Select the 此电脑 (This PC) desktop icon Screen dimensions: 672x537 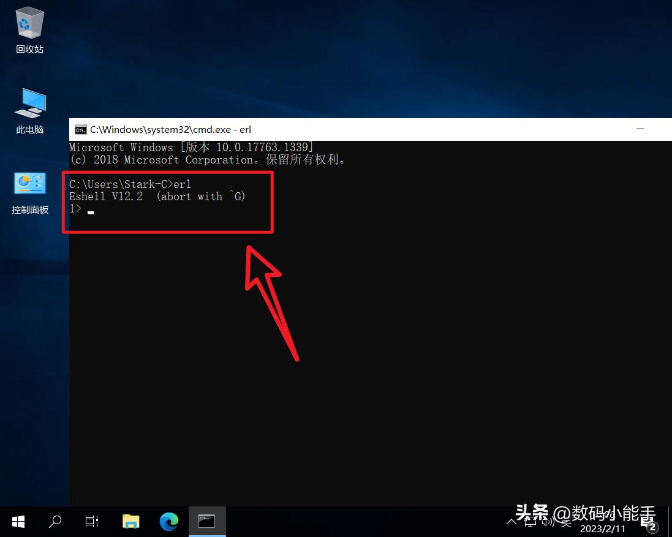click(x=29, y=110)
